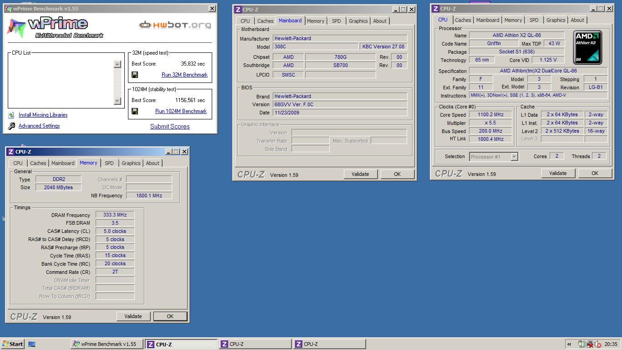
Task: Minimize the CPU-Z Mainboard window
Action: (x=395, y=10)
